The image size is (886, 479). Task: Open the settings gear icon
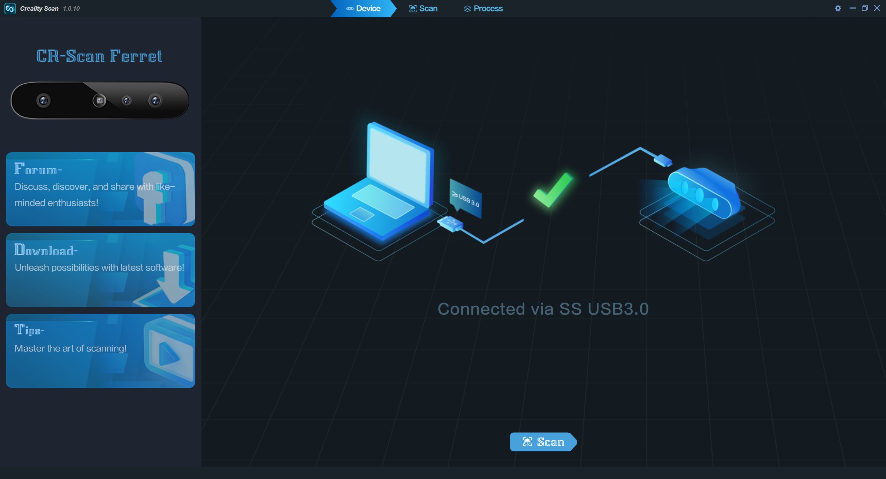click(x=838, y=8)
